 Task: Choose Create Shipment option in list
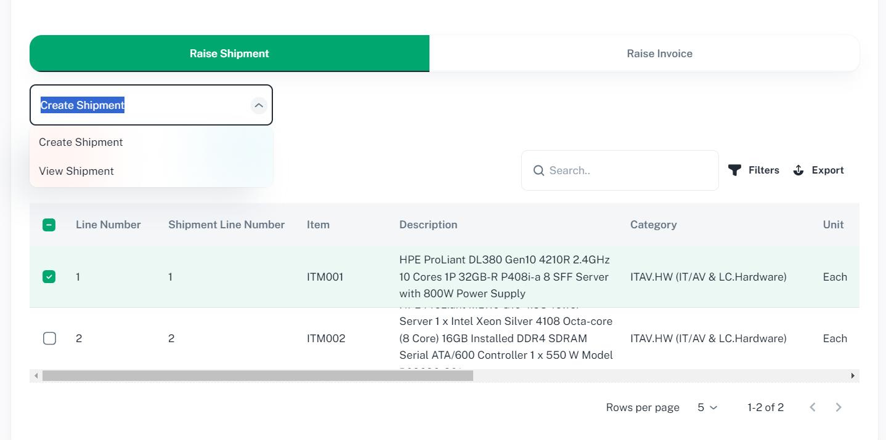tap(81, 142)
